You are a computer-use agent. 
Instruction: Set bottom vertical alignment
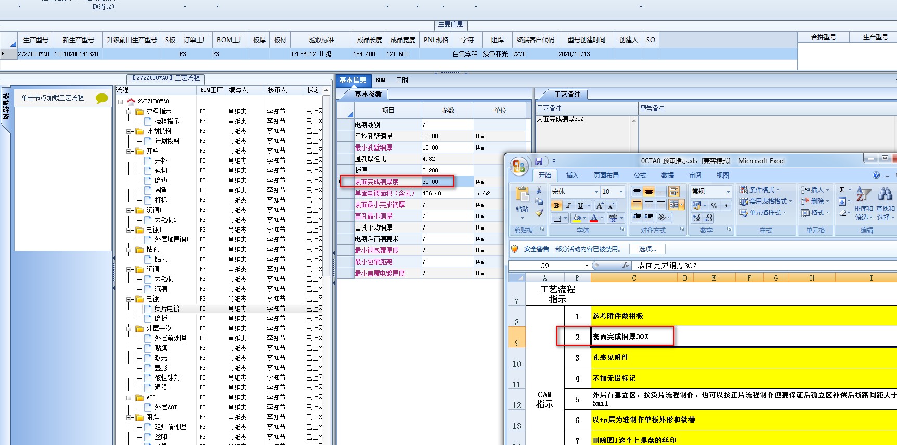click(x=660, y=192)
